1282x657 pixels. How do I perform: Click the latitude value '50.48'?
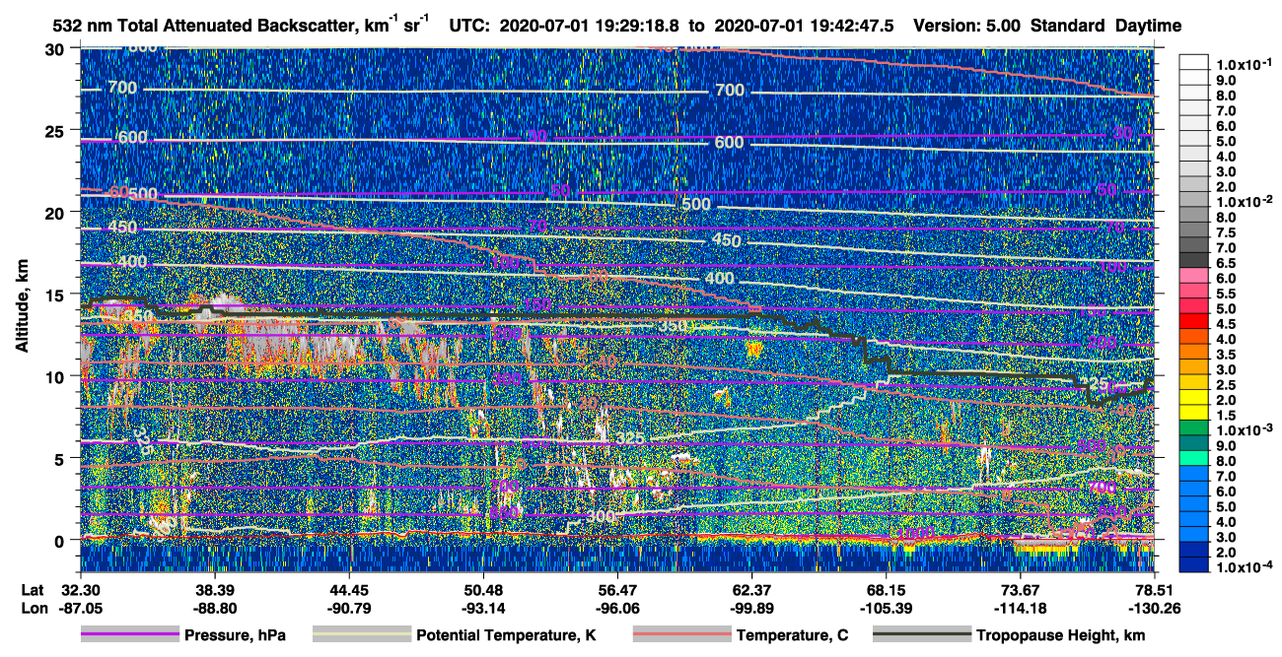[x=483, y=590]
